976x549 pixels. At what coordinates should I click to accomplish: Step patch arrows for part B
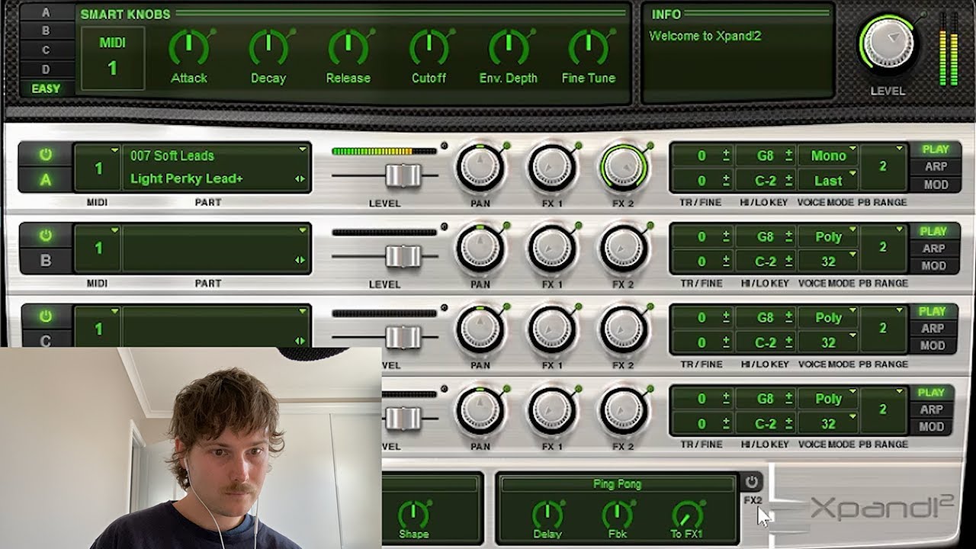click(x=300, y=260)
